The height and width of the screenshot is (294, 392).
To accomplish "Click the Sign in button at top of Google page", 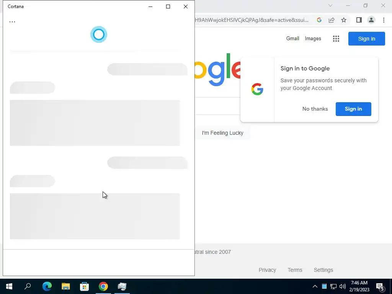I will tap(366, 39).
